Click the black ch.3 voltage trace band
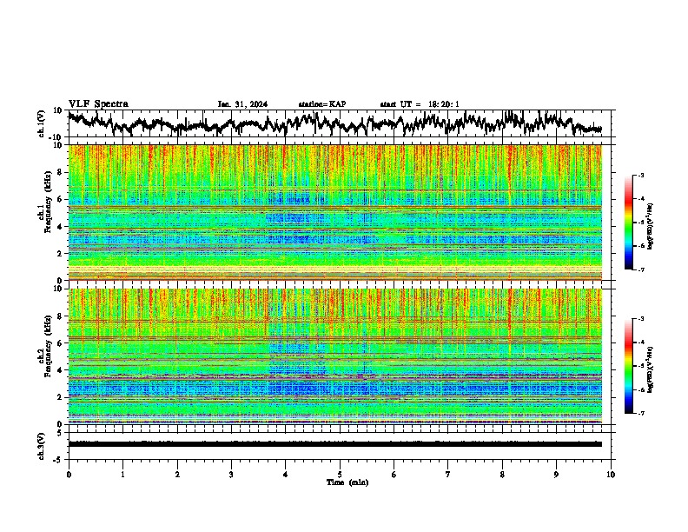688x532 pixels. [334, 444]
